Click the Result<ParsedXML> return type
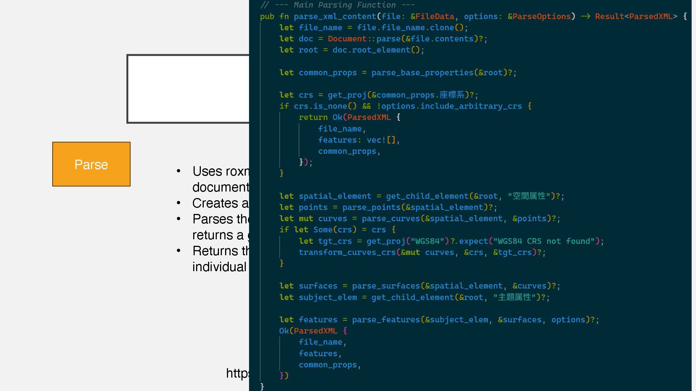Screen dimensions: 696x391 pos(636,16)
